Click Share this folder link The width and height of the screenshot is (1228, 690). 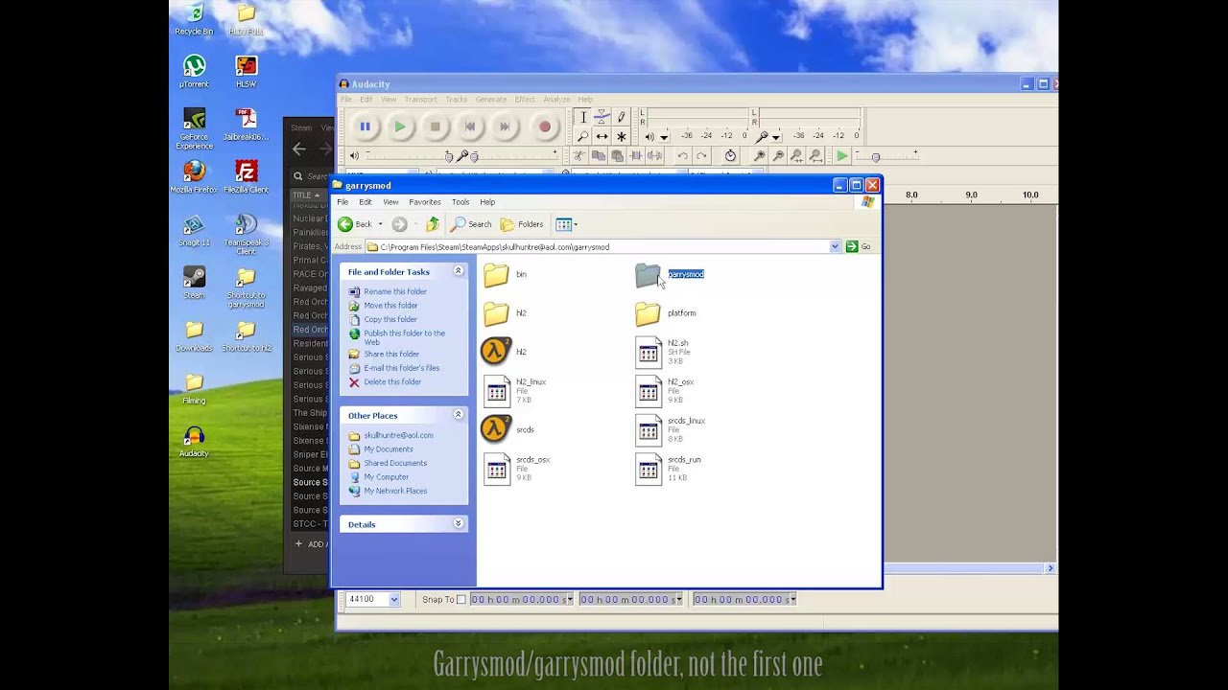pyautogui.click(x=390, y=354)
